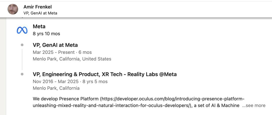
Task: Click the "Nov 2016 - Mar 2025" date range
Action: pyautogui.click(x=55, y=82)
